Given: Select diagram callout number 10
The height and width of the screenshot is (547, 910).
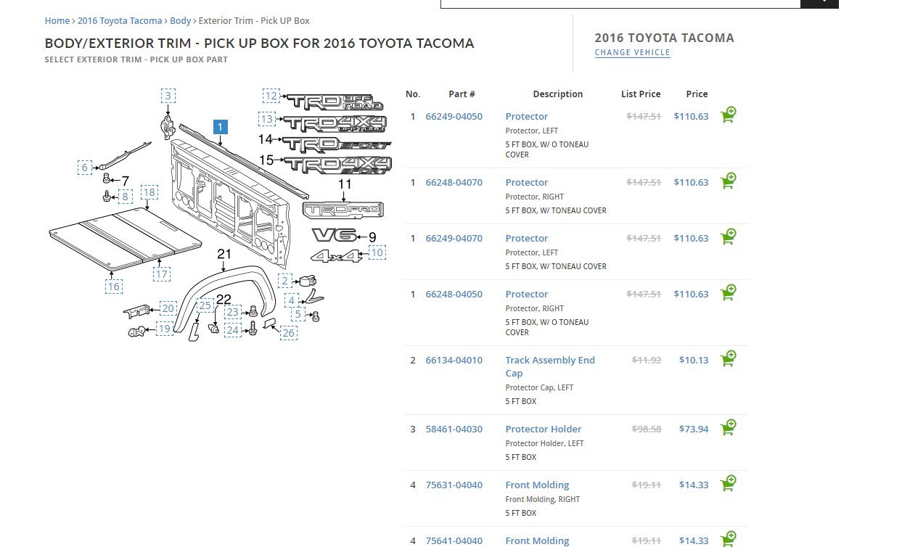Looking at the screenshot, I should pos(377,252).
